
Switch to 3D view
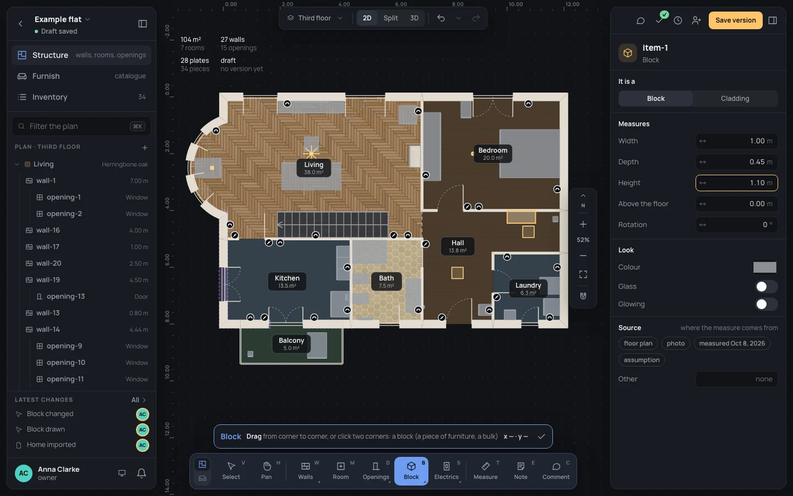coord(414,18)
